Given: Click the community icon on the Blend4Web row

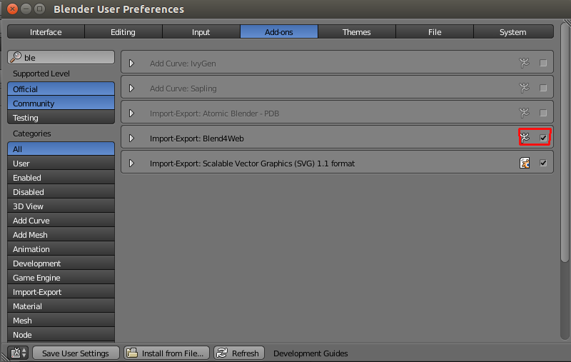Looking at the screenshot, I should (x=525, y=138).
